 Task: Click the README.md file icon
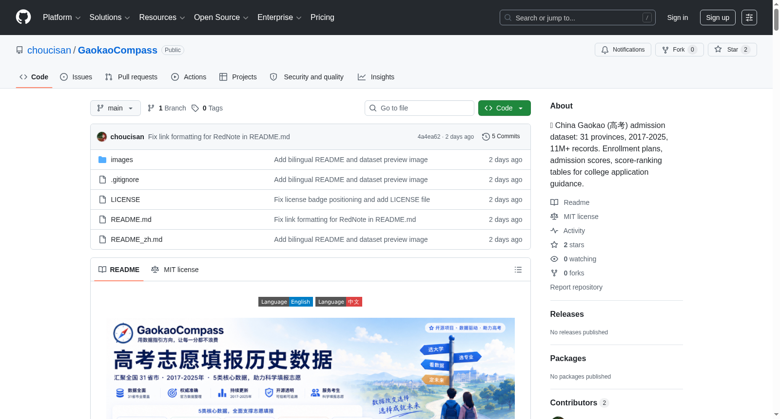102,219
